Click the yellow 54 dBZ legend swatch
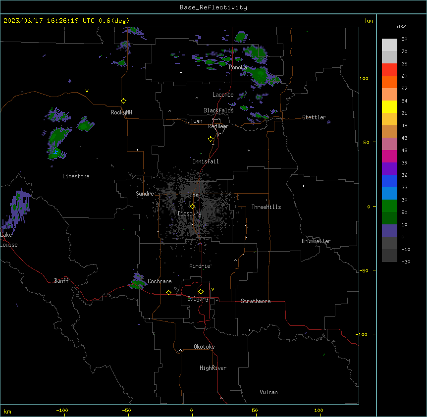Screen dimensions: 427x417 pyautogui.click(x=389, y=106)
